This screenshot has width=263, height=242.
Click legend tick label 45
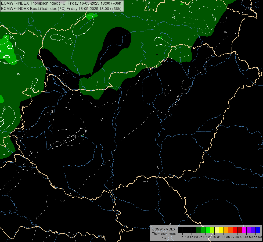(246, 237)
